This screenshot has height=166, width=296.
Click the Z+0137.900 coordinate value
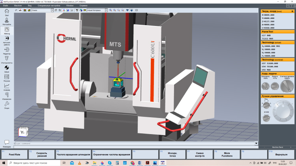click(x=268, y=21)
